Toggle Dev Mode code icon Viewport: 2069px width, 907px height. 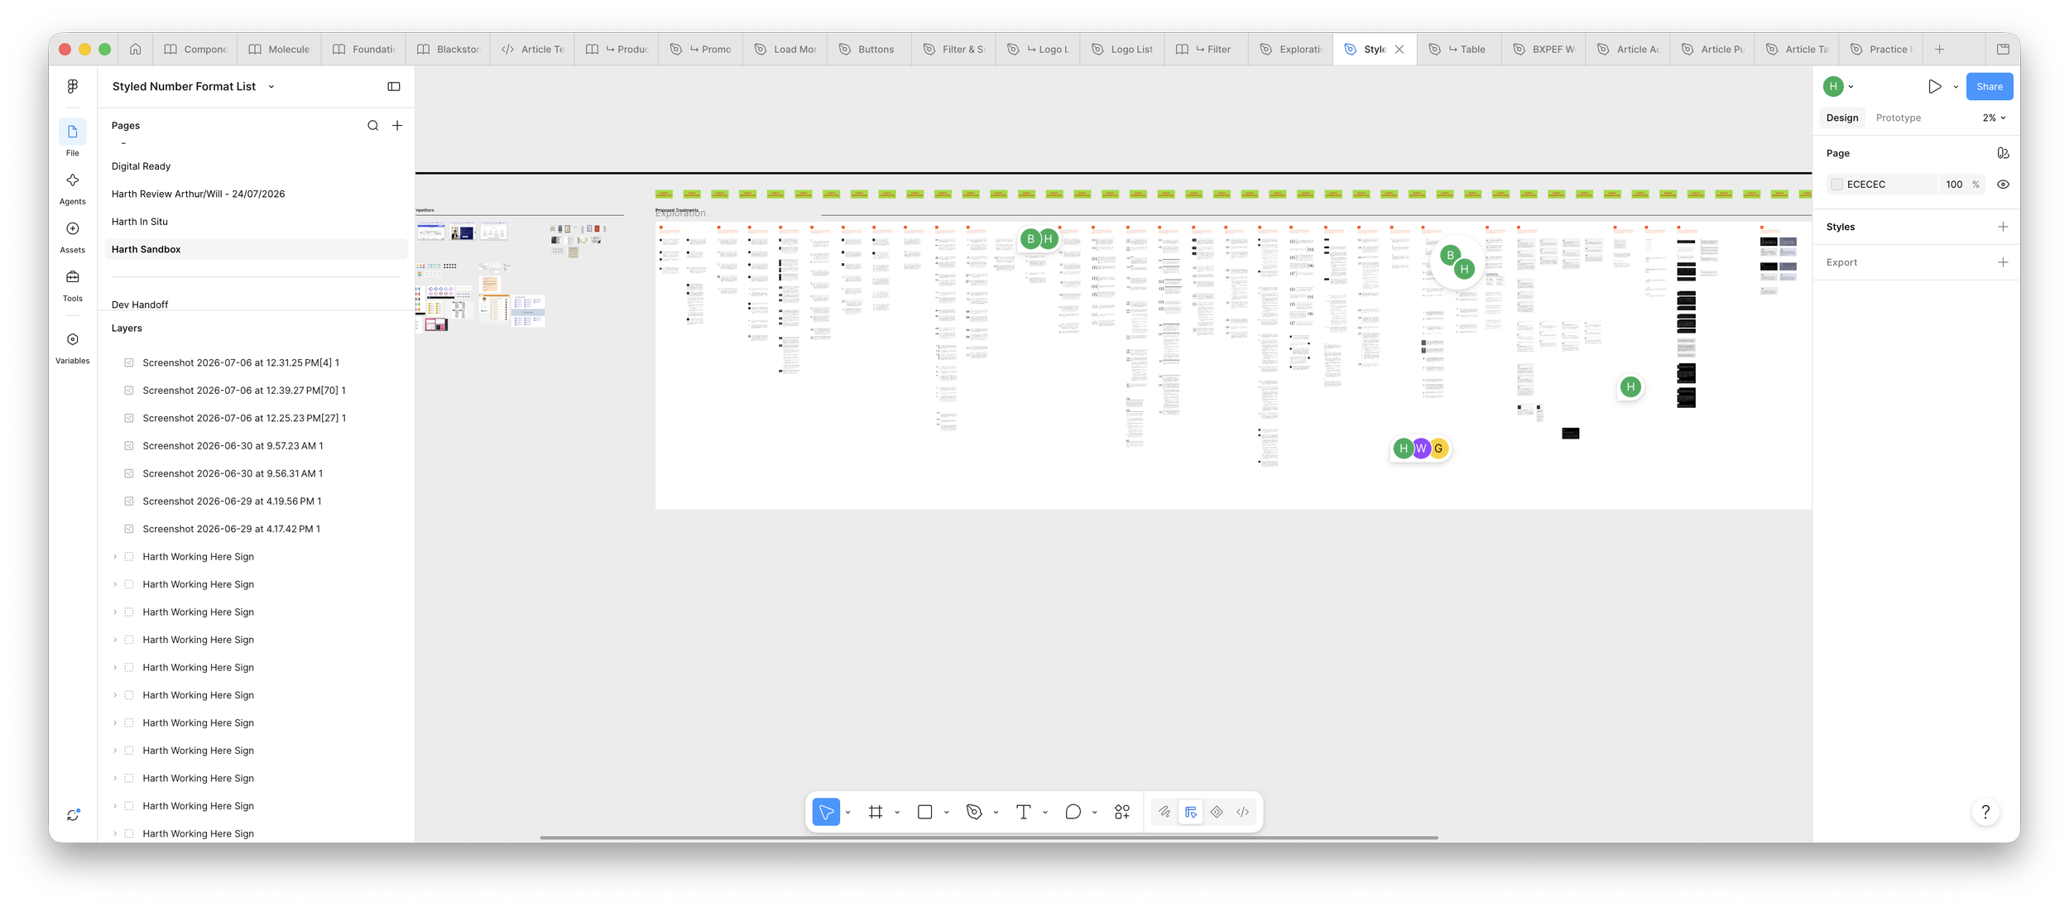1243,812
